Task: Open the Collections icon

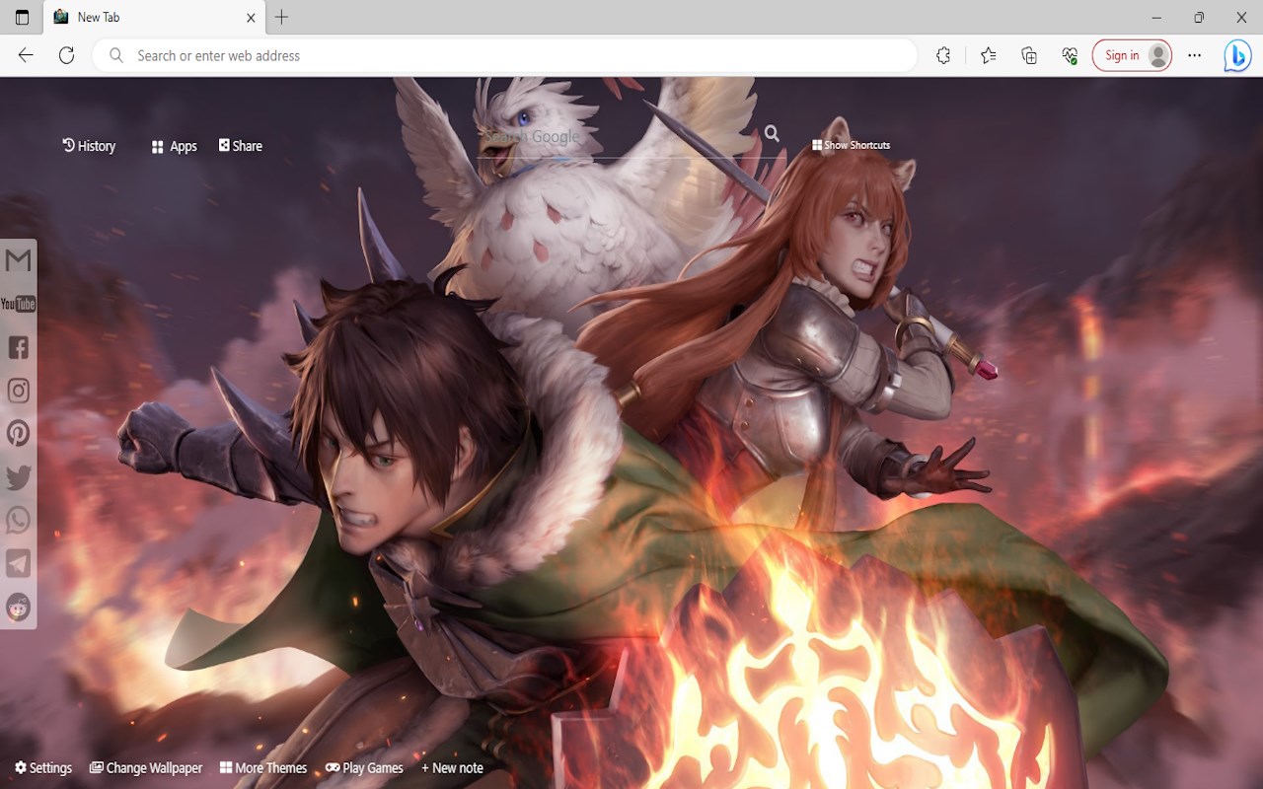Action: (x=1029, y=56)
